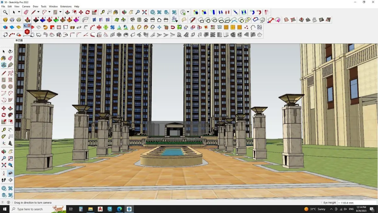Click the Windows Start button
The image size is (378, 213).
click(x=5, y=209)
